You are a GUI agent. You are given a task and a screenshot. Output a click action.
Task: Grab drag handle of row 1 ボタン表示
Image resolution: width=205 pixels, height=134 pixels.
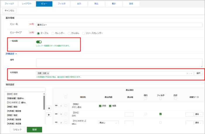coord(56,106)
